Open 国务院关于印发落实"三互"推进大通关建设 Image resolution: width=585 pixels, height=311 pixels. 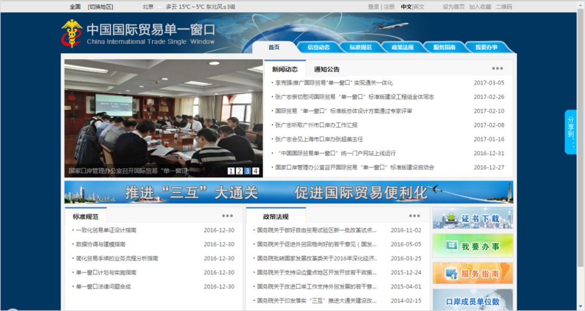316,301
